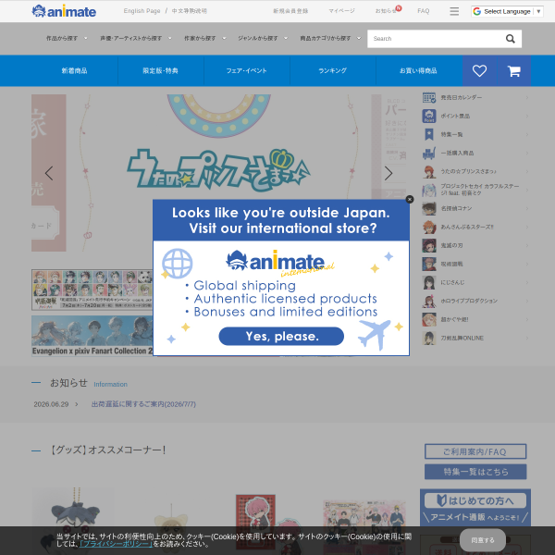Click the 発売日カレンダー calendar icon
This screenshot has height=555, width=555.
[x=429, y=97]
